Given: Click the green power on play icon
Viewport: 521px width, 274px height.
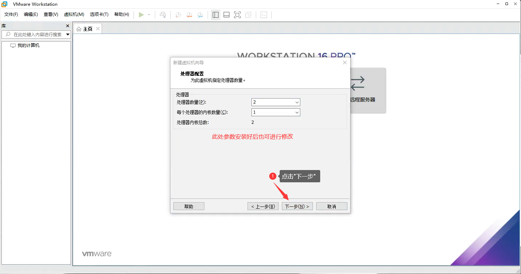Looking at the screenshot, I should 141,15.
